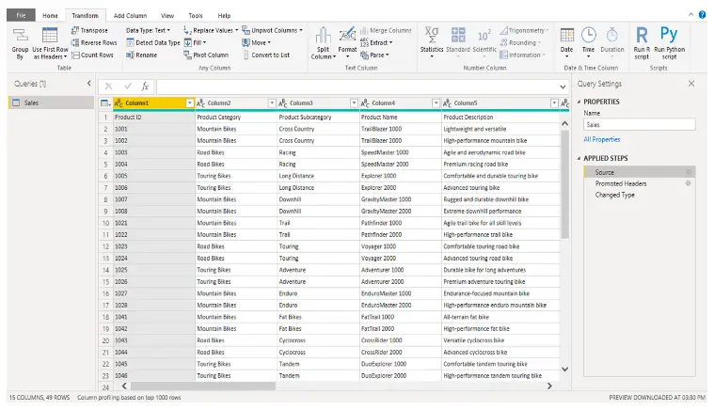Open the File menu

[x=21, y=16]
